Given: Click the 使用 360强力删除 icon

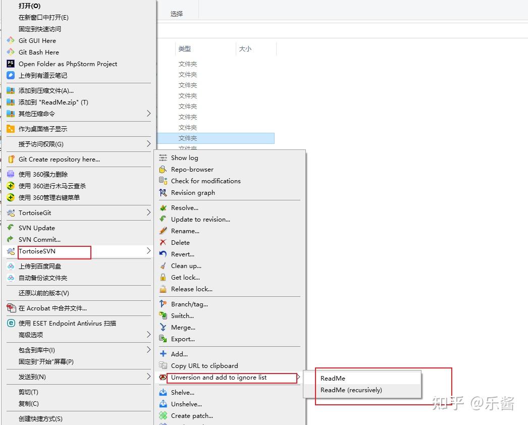Looking at the screenshot, I should (11, 174).
